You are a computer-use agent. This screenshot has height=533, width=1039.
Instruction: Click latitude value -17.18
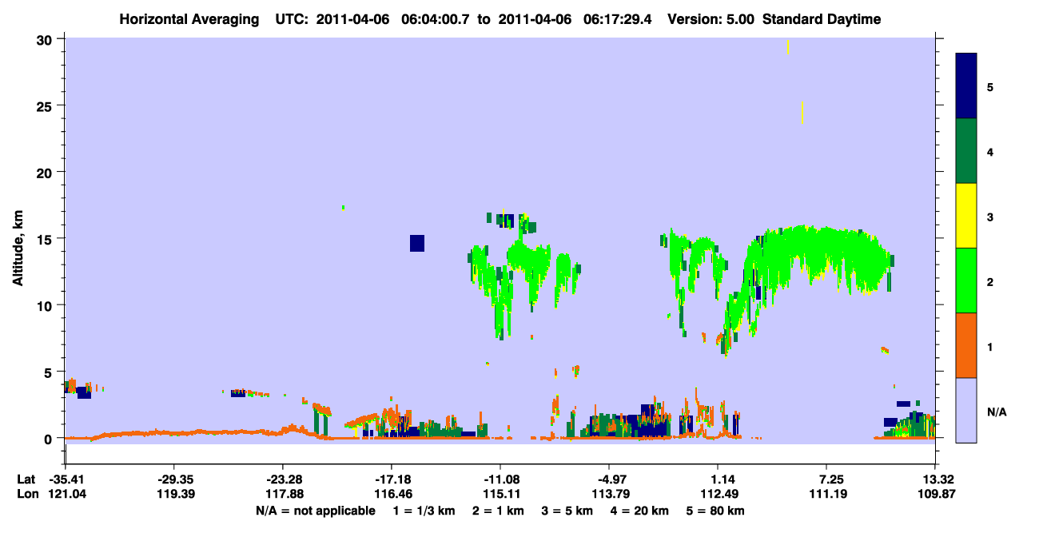(x=392, y=479)
